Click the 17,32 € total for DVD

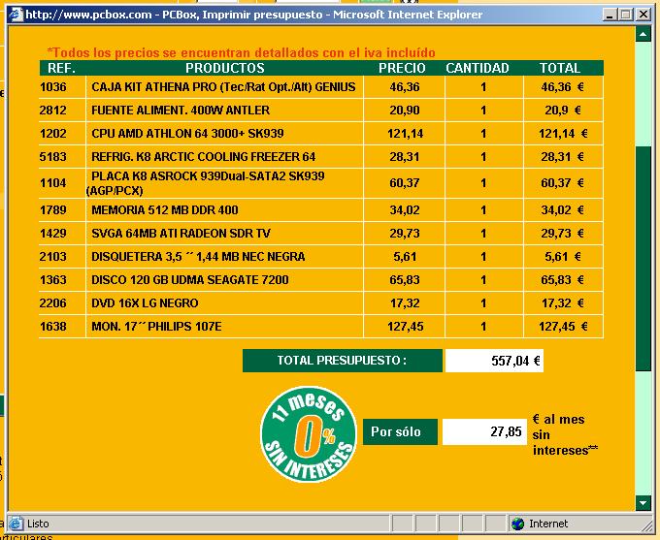click(562, 303)
